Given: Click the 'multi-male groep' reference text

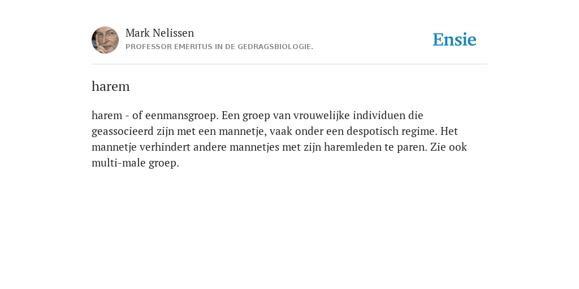Looking at the screenshot, I should pos(135,163).
